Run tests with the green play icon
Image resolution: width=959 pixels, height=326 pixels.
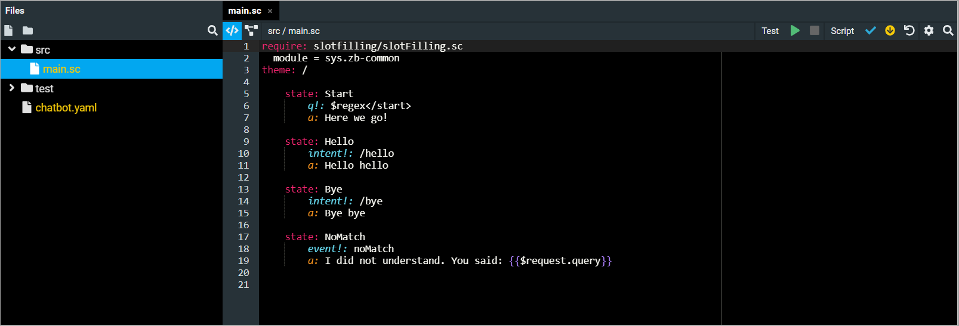tap(795, 30)
